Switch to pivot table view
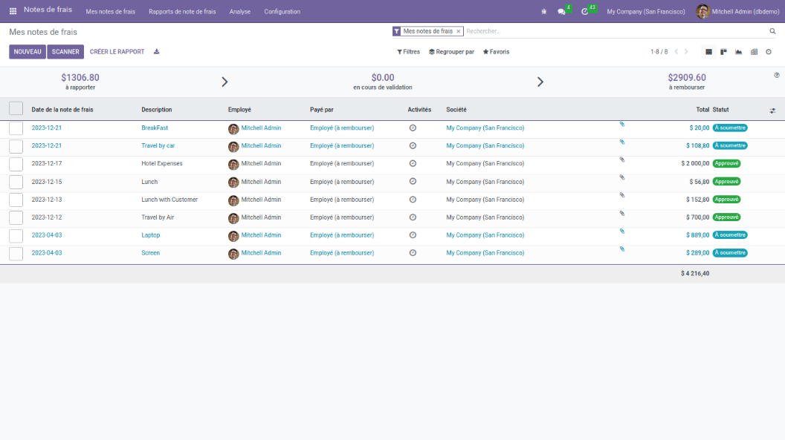The height and width of the screenshot is (440, 785). [754, 52]
